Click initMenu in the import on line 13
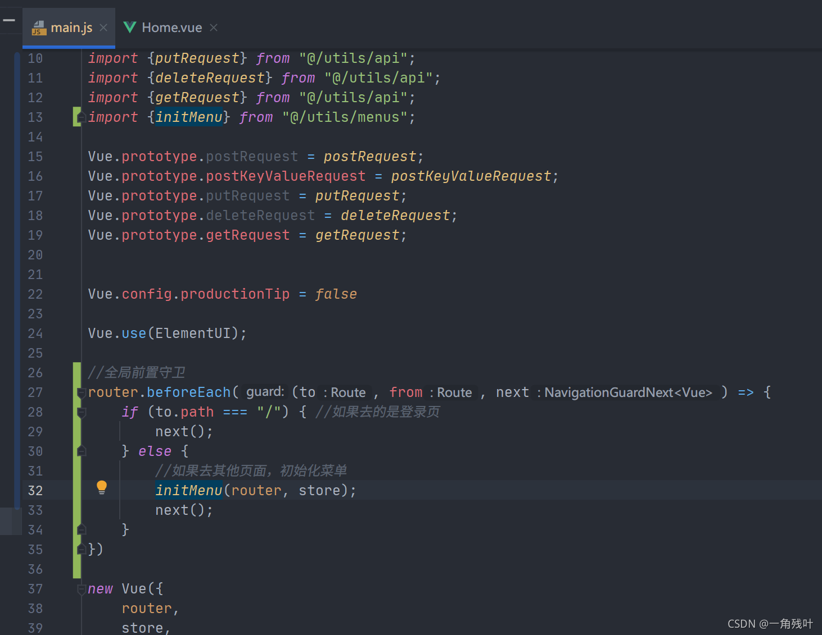Viewport: 822px width, 635px height. (x=189, y=117)
